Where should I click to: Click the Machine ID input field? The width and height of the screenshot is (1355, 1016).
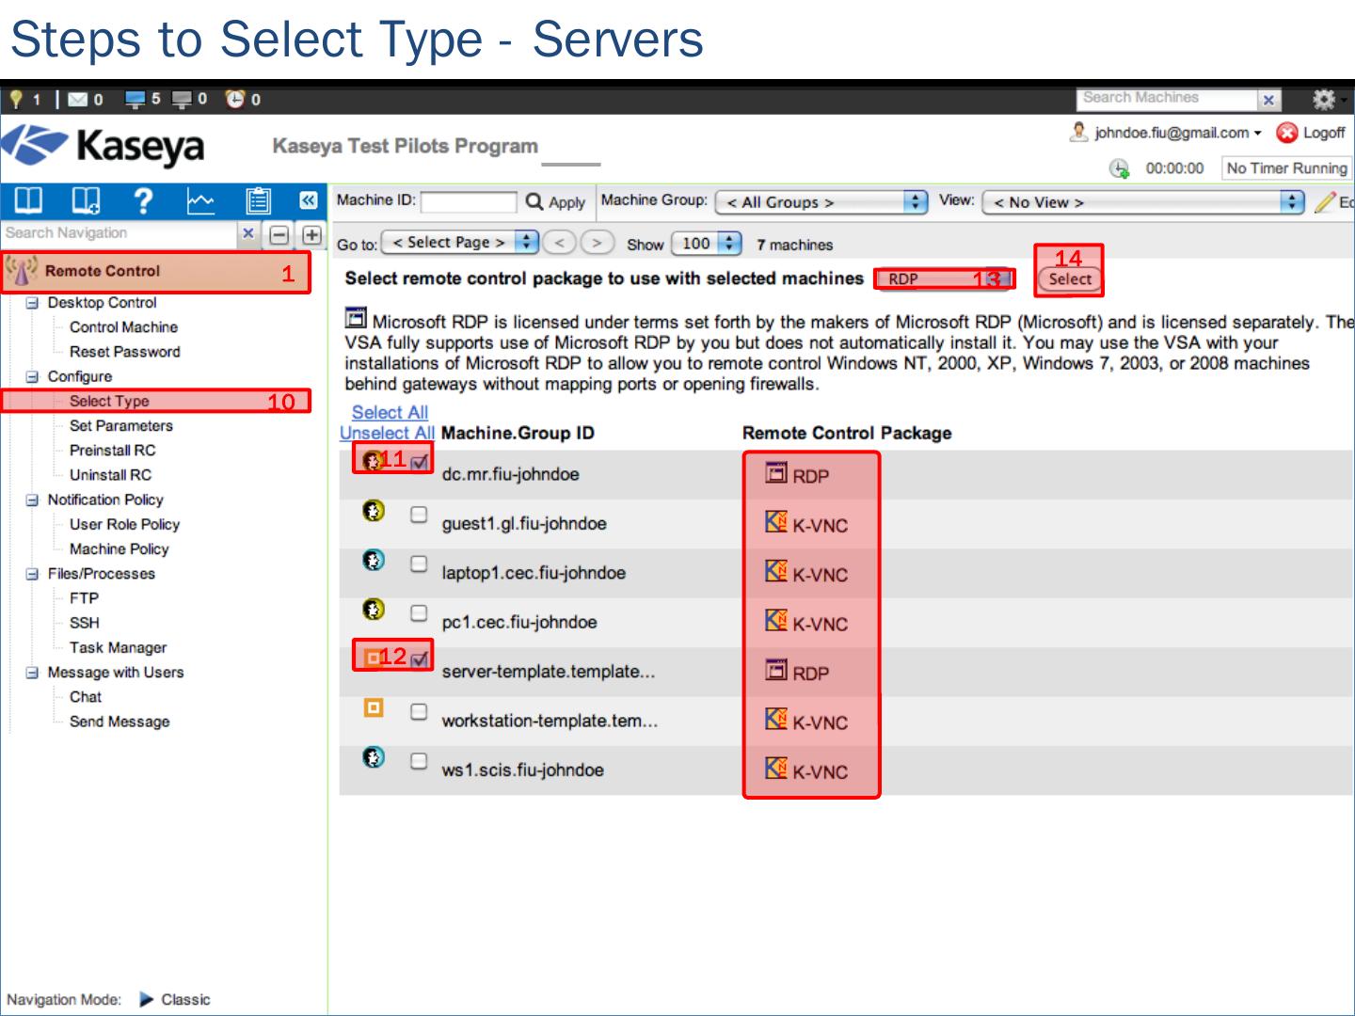(x=469, y=202)
